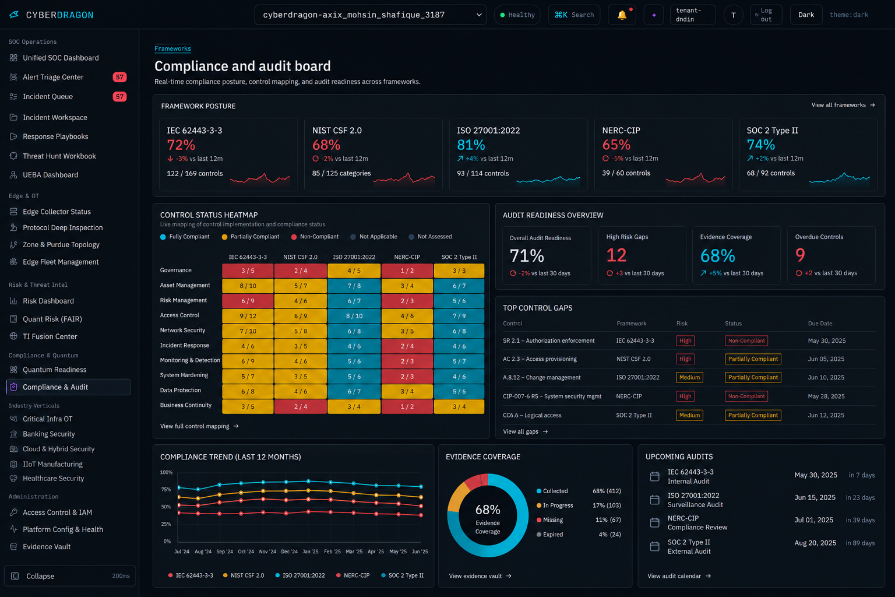Click the Protocol Deep Inspection icon
Screen dimensions: 895x597
(13, 227)
